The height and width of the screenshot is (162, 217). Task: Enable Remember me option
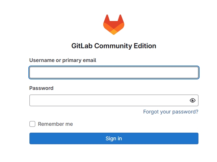click(x=32, y=124)
